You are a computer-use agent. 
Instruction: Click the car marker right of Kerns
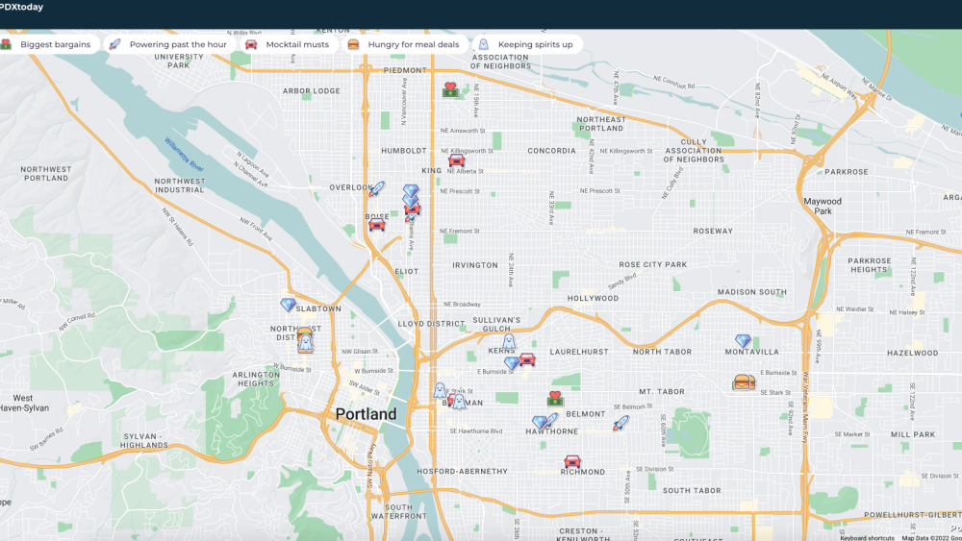[x=527, y=359]
